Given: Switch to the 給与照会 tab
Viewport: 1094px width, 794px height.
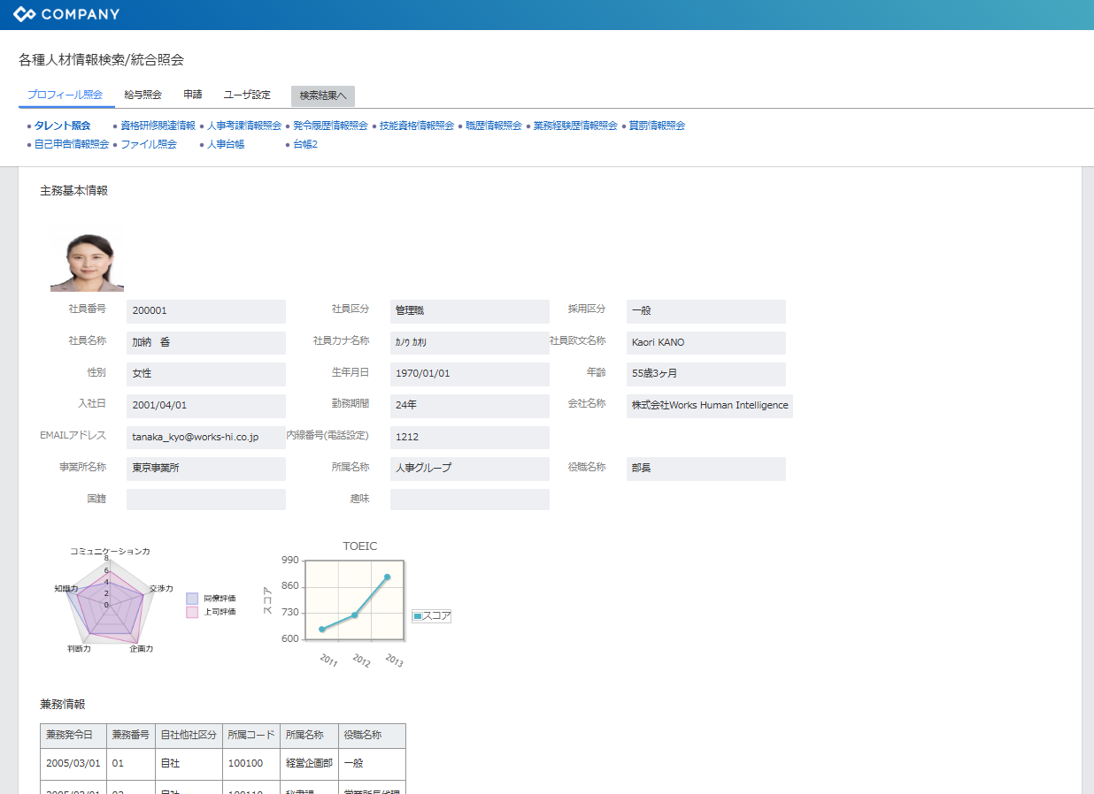Looking at the screenshot, I should tap(143, 95).
